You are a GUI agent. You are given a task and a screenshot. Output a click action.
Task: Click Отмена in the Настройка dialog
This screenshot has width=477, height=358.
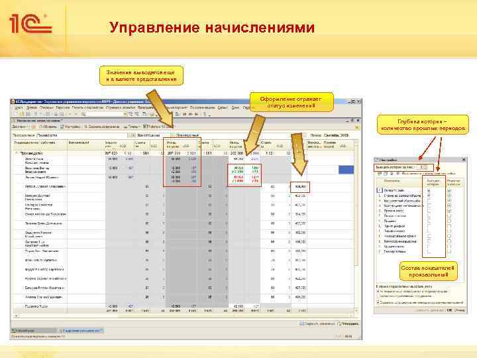[x=460, y=310]
